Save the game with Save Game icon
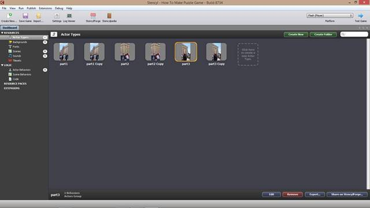The height and width of the screenshot is (208, 370). [x=25, y=16]
